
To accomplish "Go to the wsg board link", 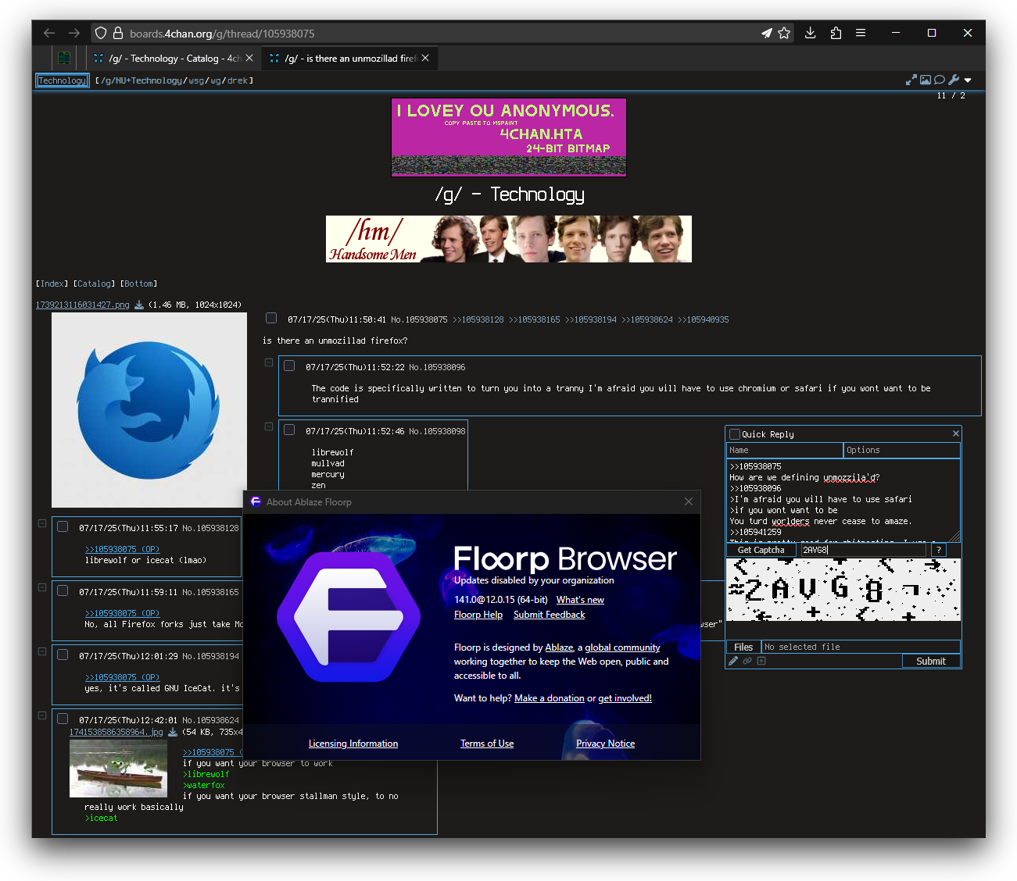I will point(196,80).
